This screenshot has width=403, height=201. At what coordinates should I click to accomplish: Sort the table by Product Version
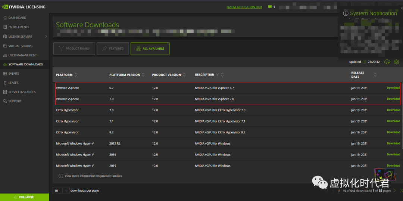coord(184,75)
